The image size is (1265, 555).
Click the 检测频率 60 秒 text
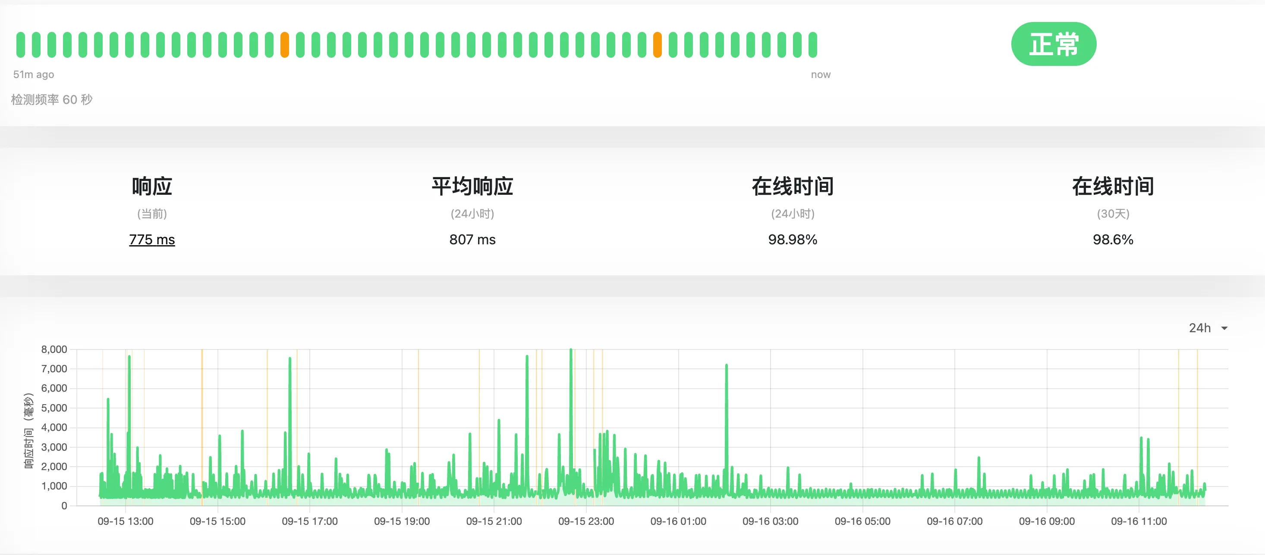(52, 100)
